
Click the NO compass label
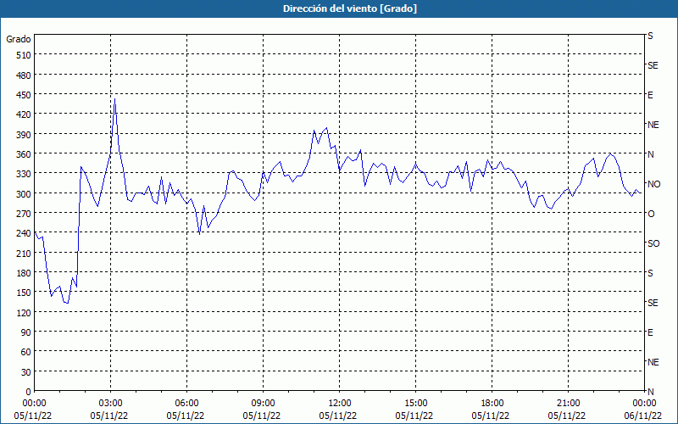654,184
